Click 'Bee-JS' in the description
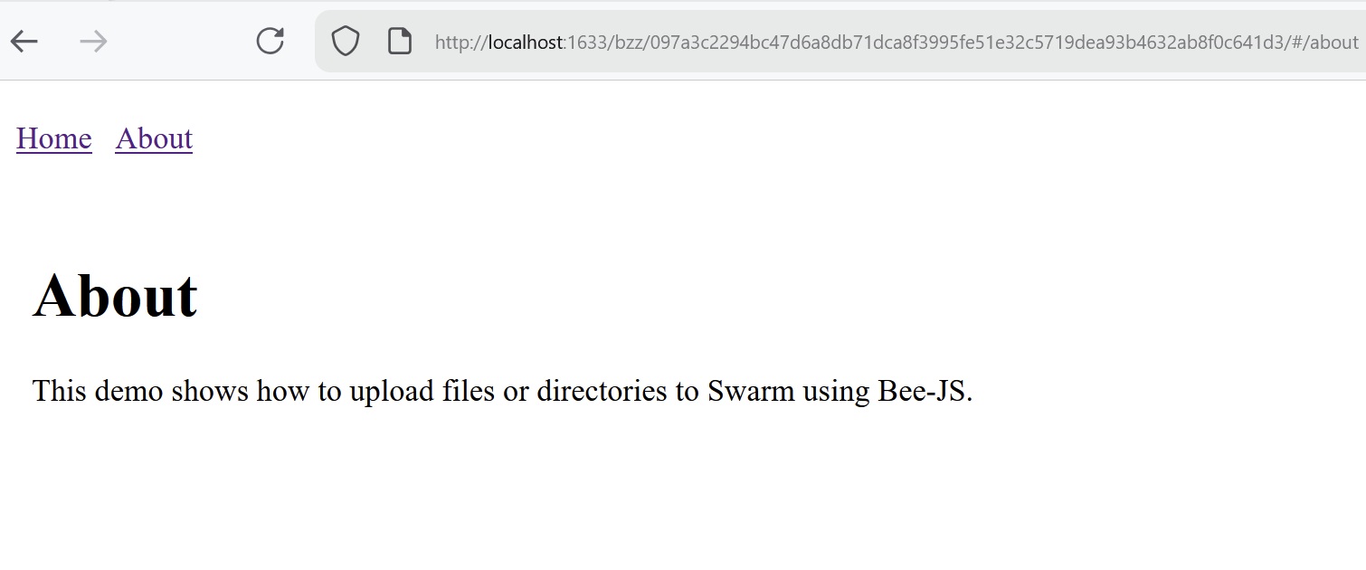This screenshot has height=570, width=1366. coord(921,391)
